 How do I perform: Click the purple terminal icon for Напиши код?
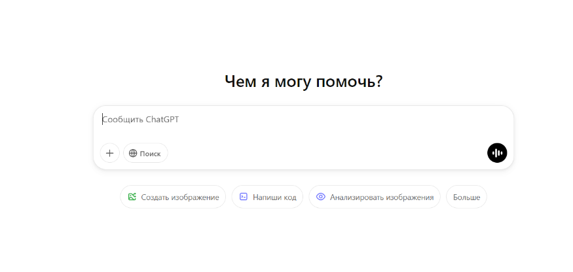[244, 197]
